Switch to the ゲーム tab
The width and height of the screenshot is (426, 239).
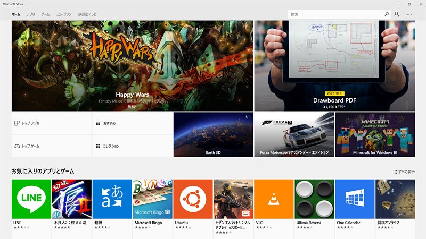click(45, 14)
